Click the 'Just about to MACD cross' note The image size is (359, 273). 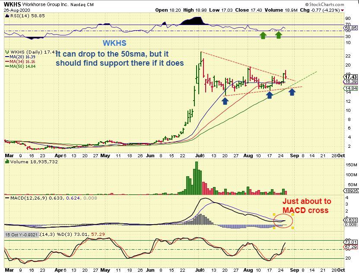point(307,206)
